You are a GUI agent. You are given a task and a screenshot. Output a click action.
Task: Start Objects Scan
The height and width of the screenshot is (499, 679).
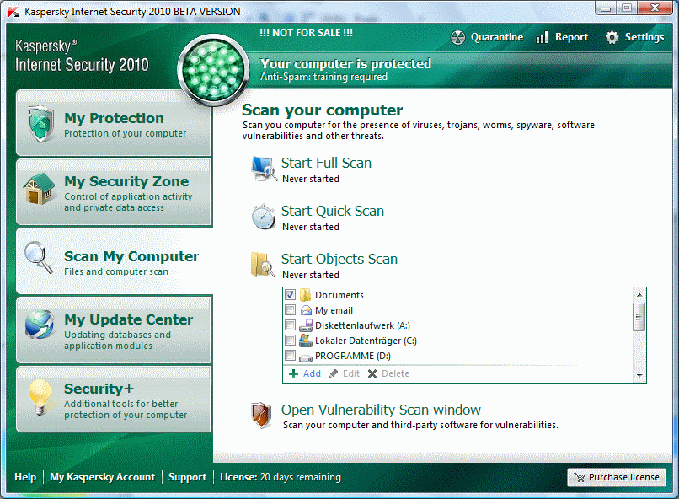[x=339, y=259]
